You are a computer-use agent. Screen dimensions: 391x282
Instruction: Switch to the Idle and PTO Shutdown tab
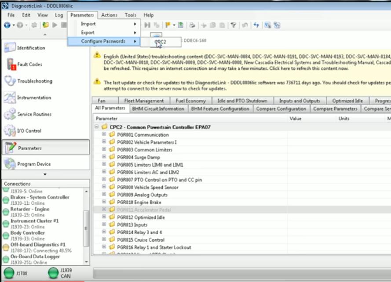point(242,101)
